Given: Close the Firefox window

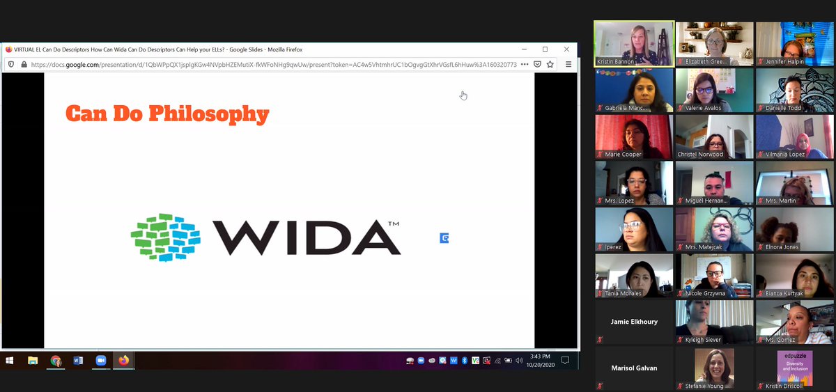Looking at the screenshot, I should coord(566,49).
